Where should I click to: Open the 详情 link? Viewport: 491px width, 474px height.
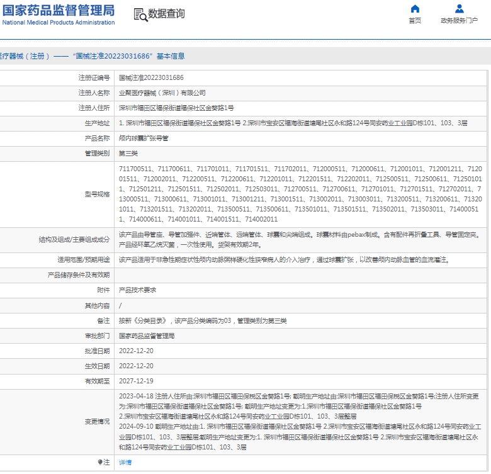pos(125,463)
